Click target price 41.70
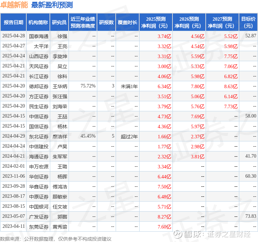258x242 pixels. [x=251, y=156]
